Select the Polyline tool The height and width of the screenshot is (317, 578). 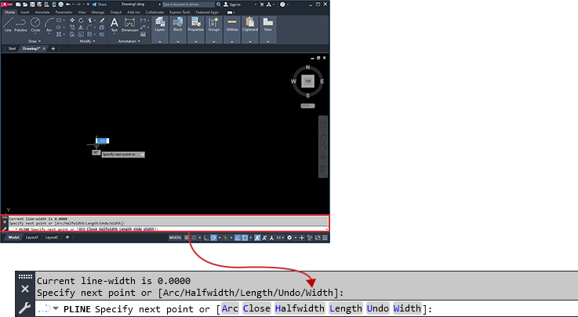click(x=20, y=24)
